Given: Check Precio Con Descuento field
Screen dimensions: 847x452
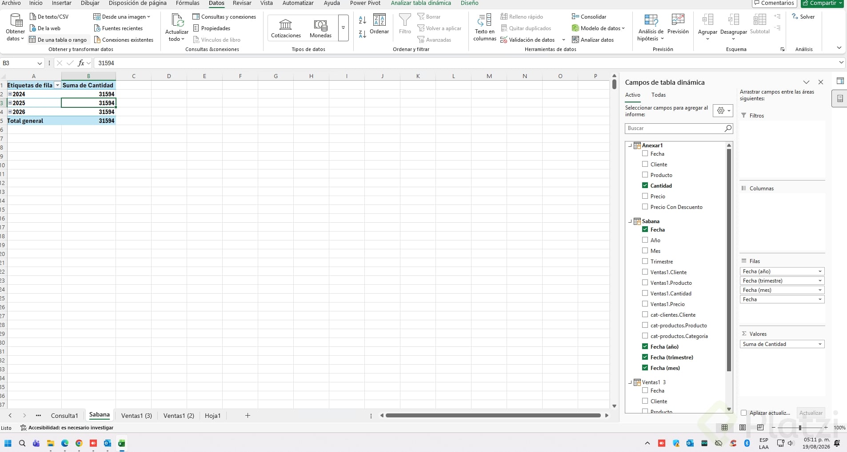Looking at the screenshot, I should point(645,207).
